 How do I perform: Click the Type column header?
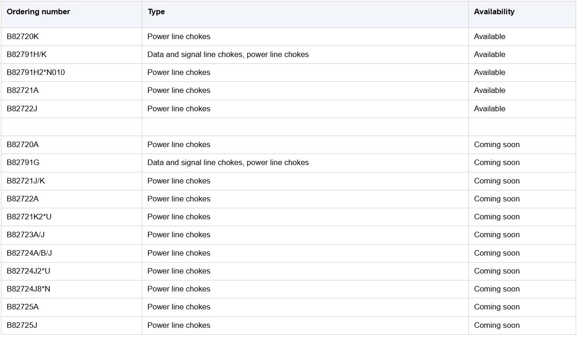156,12
